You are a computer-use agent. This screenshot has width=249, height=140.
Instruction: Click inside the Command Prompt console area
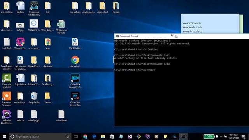182,82
